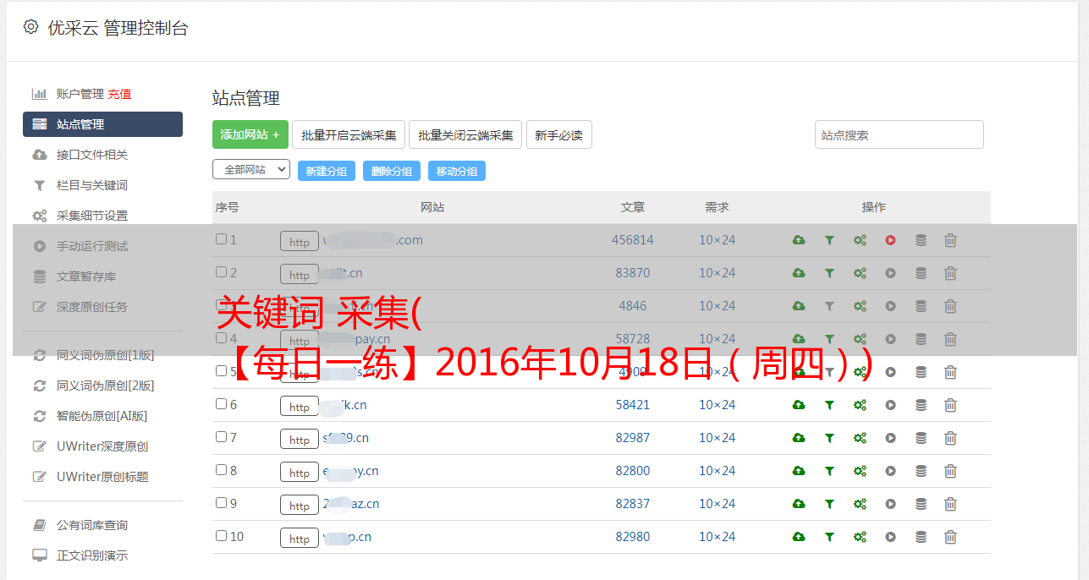
Task: Open UWriter原创标题 sidebar item
Action: coord(102,477)
